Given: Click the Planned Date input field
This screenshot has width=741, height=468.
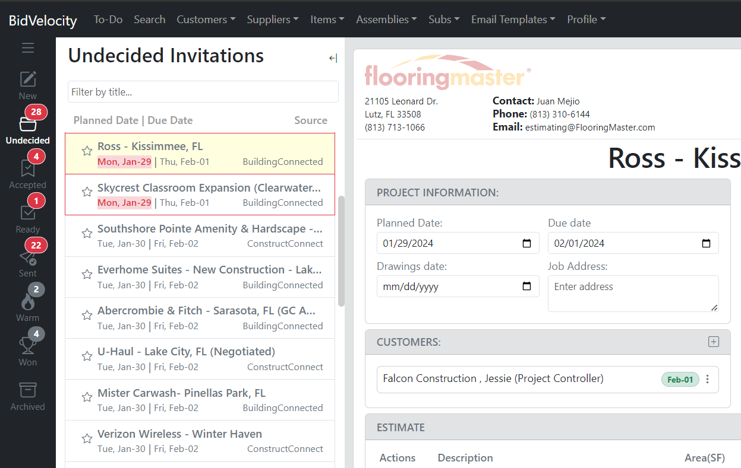Looking at the screenshot, I should (x=458, y=243).
